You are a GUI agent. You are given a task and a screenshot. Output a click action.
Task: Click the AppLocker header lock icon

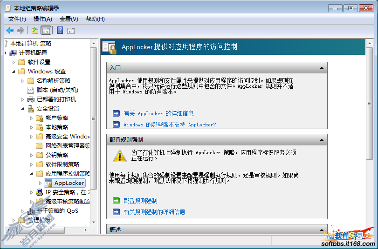pyautogui.click(x=109, y=47)
